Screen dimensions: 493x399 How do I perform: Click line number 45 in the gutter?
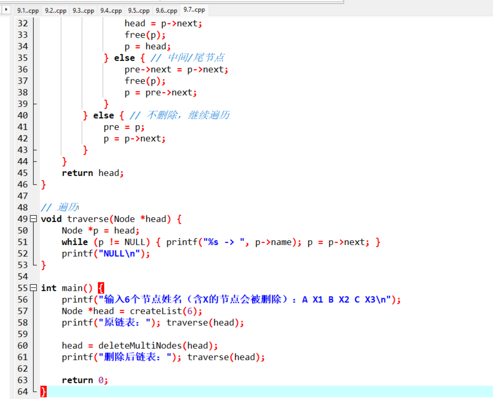coord(23,173)
